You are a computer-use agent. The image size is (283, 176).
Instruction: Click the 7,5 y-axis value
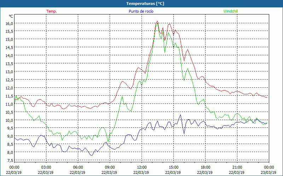(10, 161)
